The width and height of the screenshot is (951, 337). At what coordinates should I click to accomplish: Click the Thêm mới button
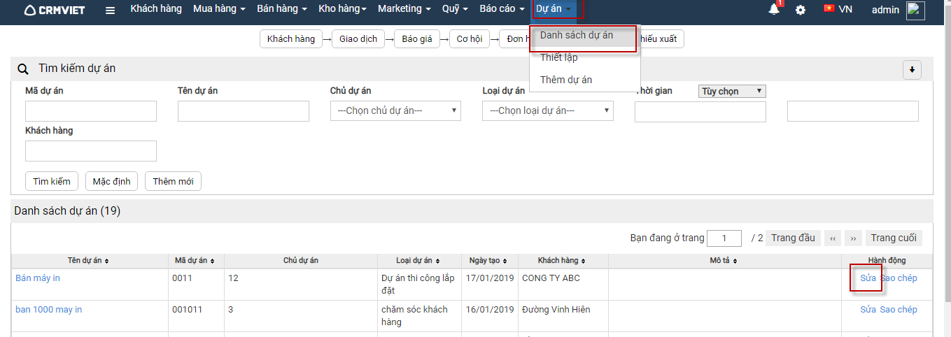(x=173, y=181)
